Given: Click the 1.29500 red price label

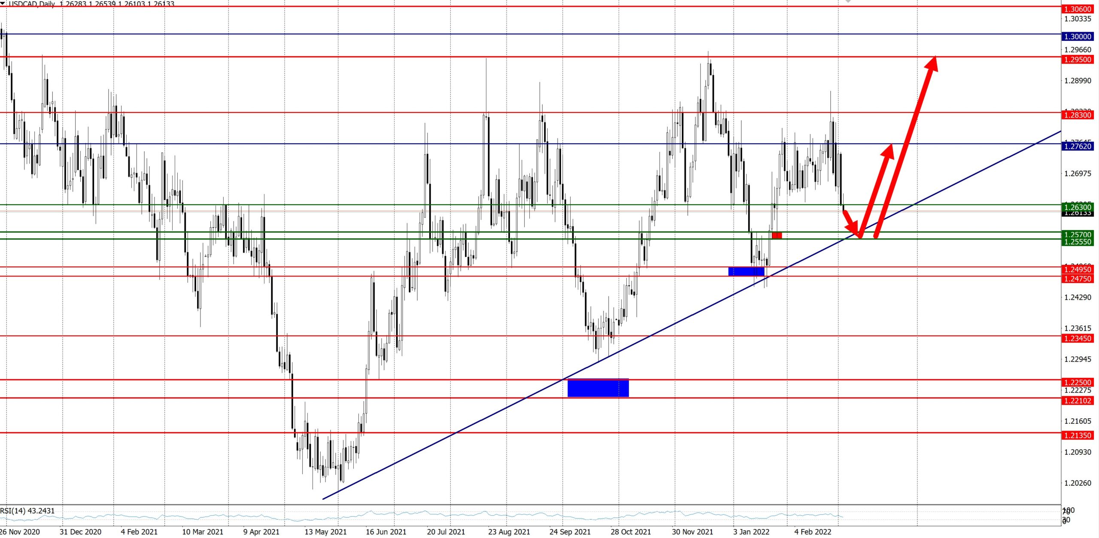Looking at the screenshot, I should point(1077,60).
